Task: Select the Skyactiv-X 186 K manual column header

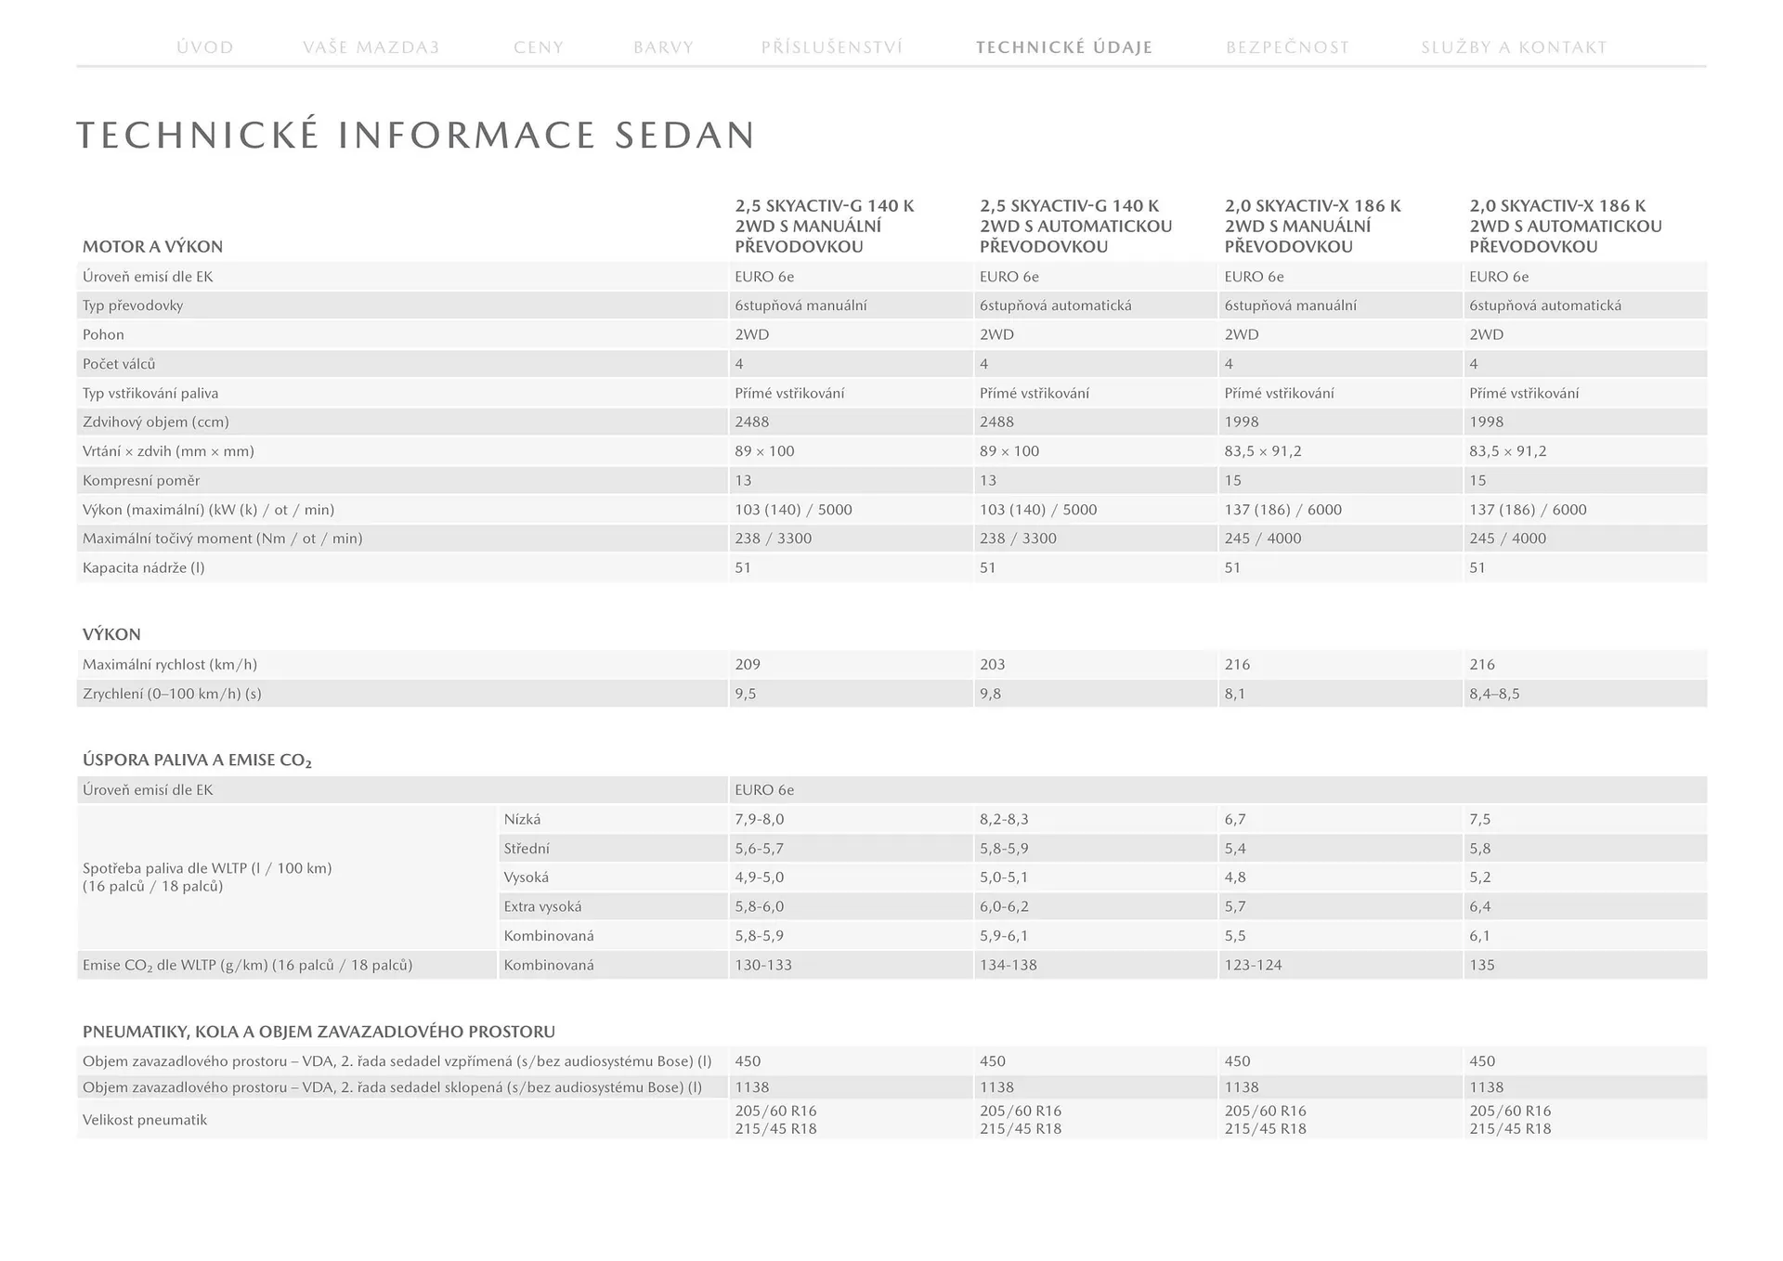Action: (1312, 227)
